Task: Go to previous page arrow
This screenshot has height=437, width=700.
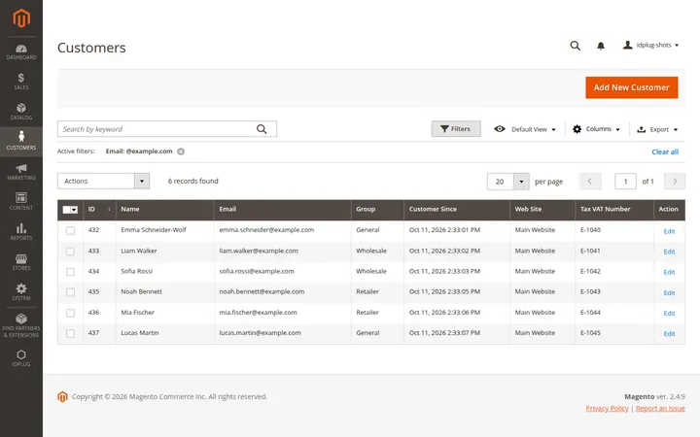Action: (x=590, y=181)
